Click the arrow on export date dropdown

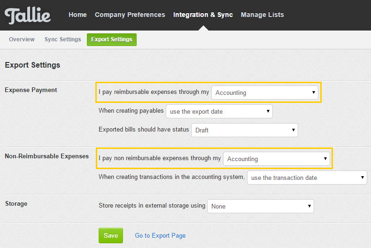(268, 111)
